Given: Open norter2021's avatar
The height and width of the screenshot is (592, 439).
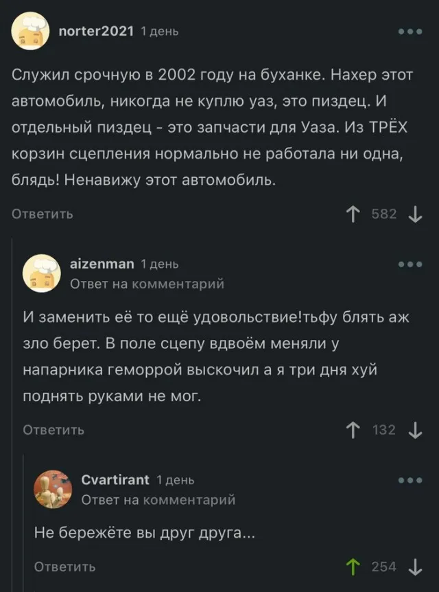Looking at the screenshot, I should tap(30, 32).
